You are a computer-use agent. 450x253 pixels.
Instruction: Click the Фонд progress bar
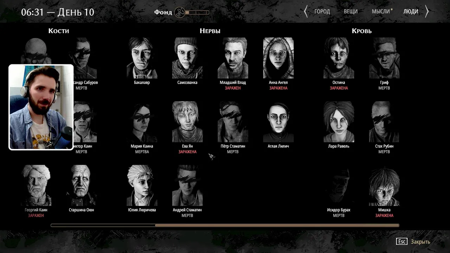point(197,12)
